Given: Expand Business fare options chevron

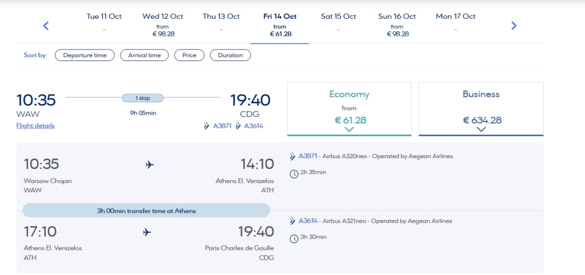Looking at the screenshot, I should (x=481, y=130).
